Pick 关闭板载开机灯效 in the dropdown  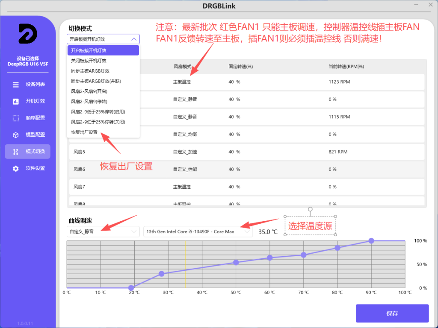[89, 61]
